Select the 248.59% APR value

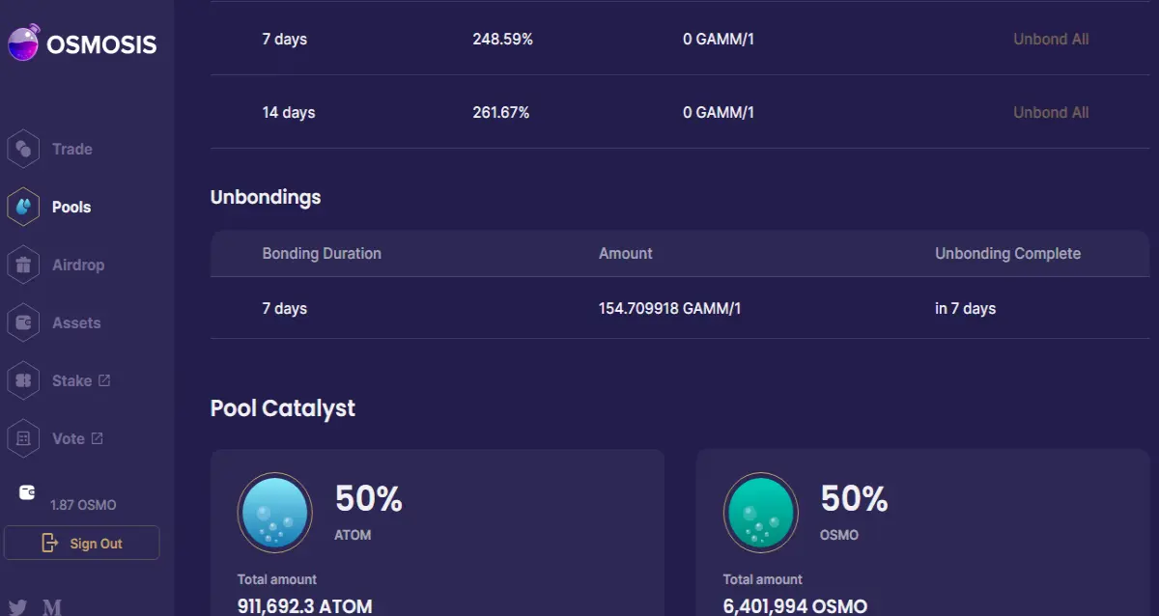pyautogui.click(x=502, y=40)
